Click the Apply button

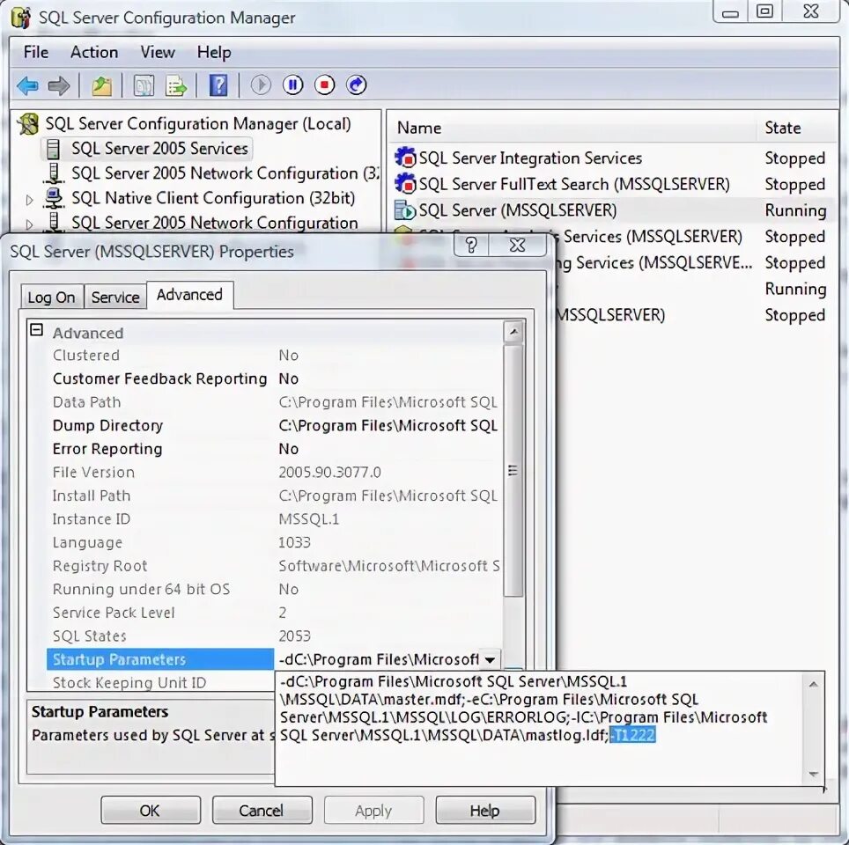pyautogui.click(x=373, y=811)
